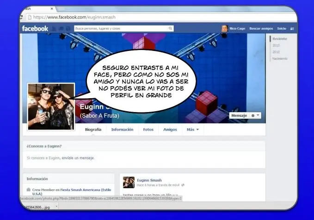The image size is (314, 220).
Task: Open the Amigos tab
Action: tap(170, 130)
